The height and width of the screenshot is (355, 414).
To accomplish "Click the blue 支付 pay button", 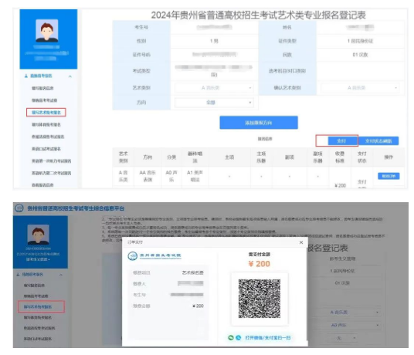I will [342, 140].
